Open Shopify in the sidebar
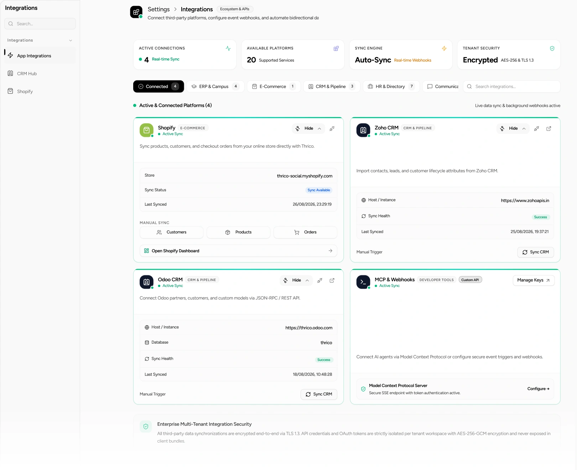 coord(40,92)
